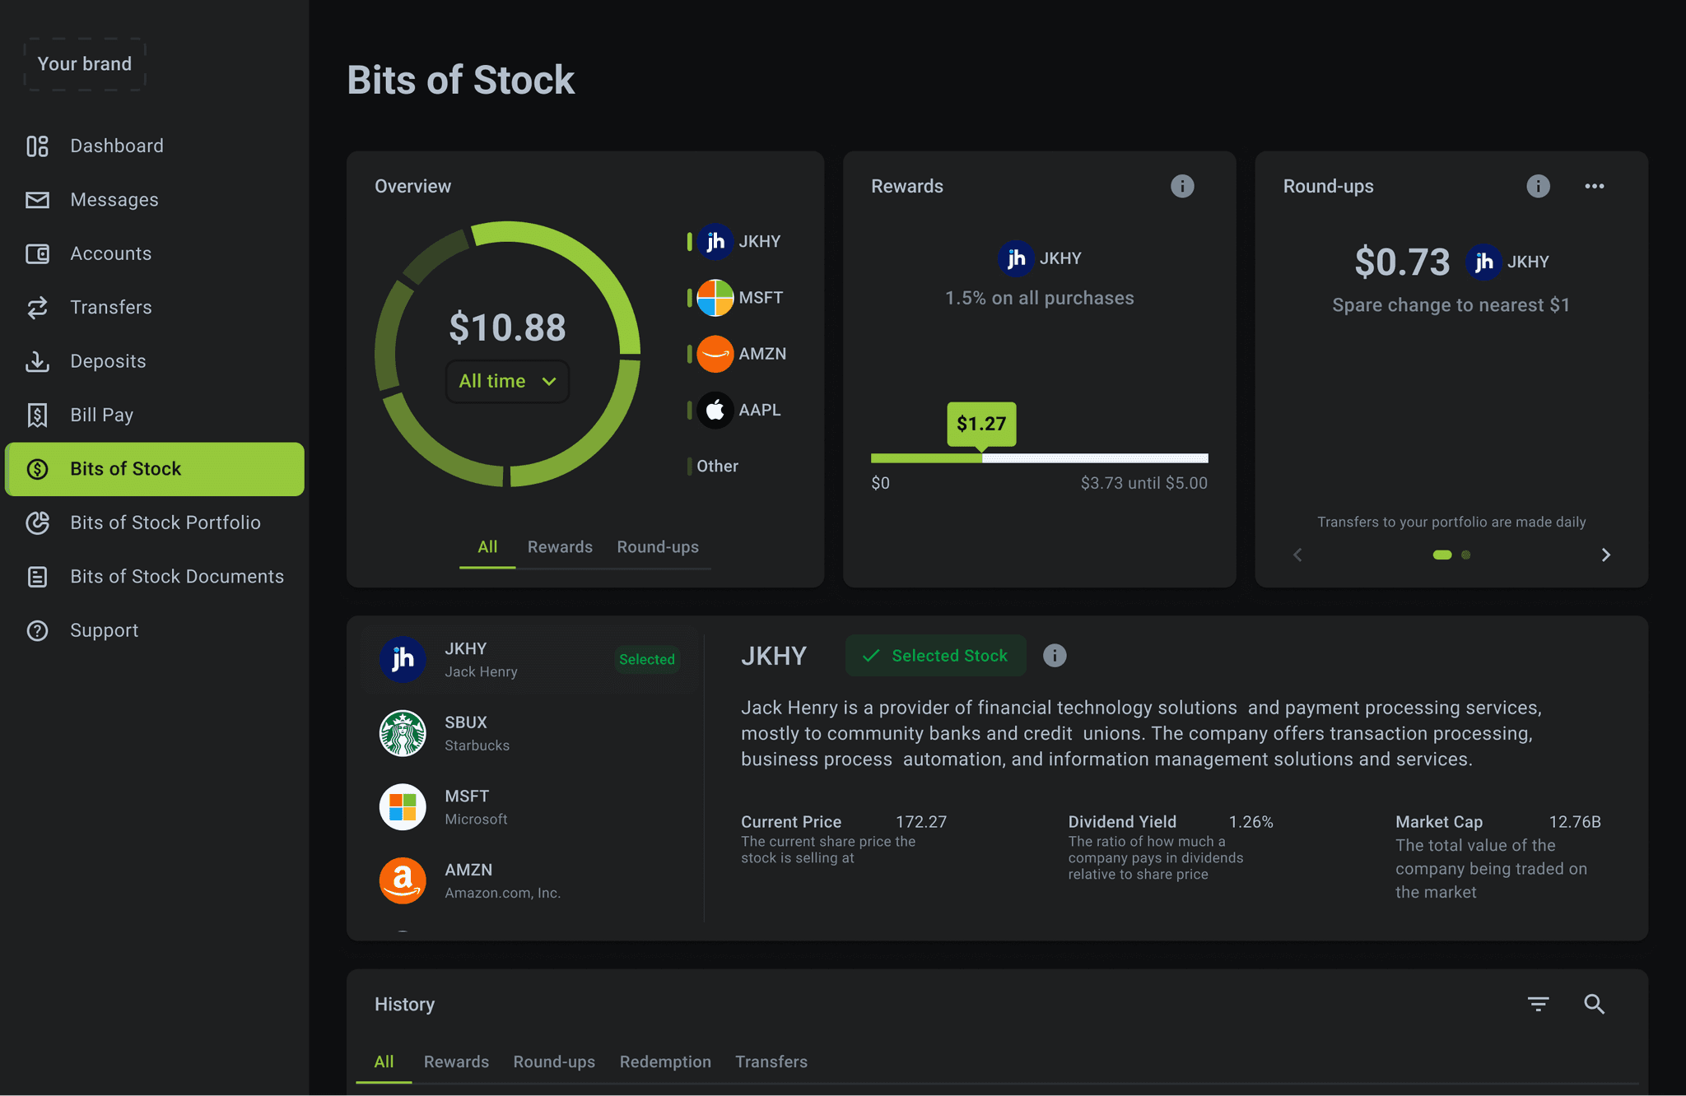
Task: Open the Transfers sidebar icon
Action: 36,307
